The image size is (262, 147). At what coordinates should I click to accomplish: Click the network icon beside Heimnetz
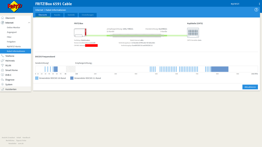coord(3,61)
